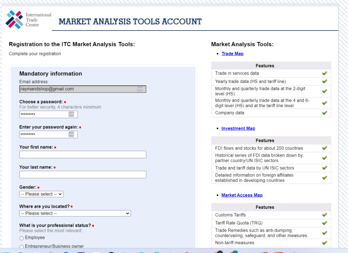
Task: Click the Market Analysis Tools: sidebar heading
Action: click(242, 44)
